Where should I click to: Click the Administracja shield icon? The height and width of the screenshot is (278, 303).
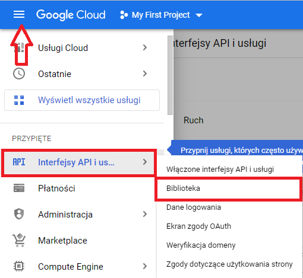click(x=19, y=214)
